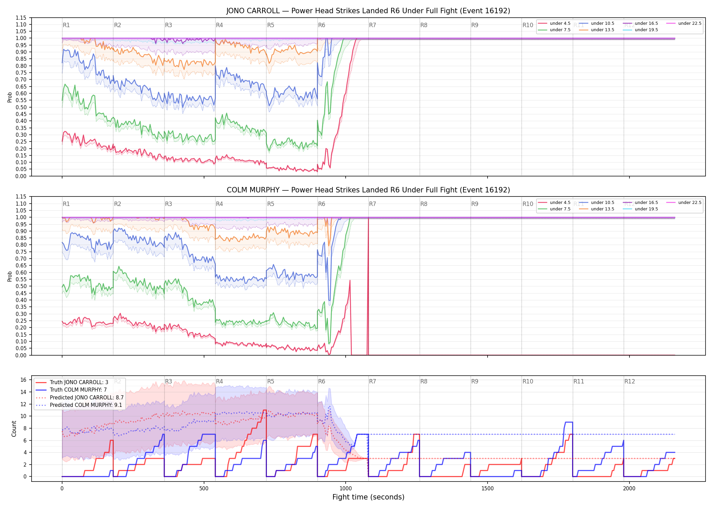Select 'under 22.5' legend entry in Colm Murphy chart
Screen dimensions: 713x509
point(684,203)
